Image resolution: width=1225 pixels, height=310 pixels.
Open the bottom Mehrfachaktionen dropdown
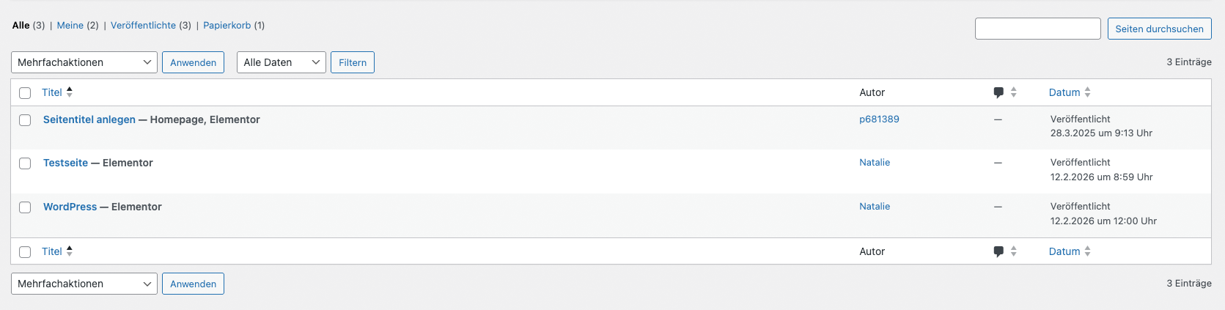(x=84, y=284)
